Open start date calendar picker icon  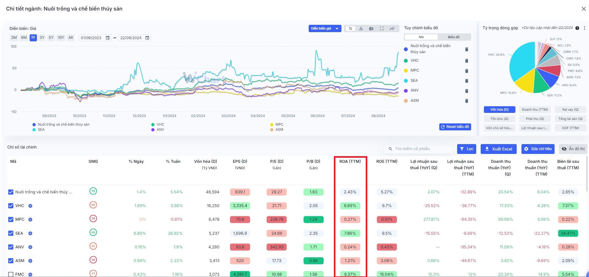[x=108, y=38]
